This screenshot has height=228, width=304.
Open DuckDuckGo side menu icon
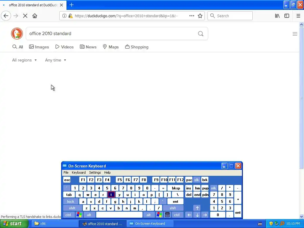coord(295,34)
